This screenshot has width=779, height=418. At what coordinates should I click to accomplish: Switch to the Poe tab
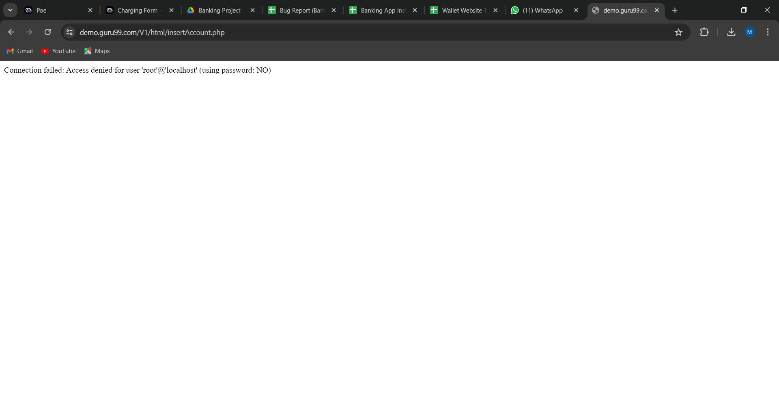(x=53, y=10)
